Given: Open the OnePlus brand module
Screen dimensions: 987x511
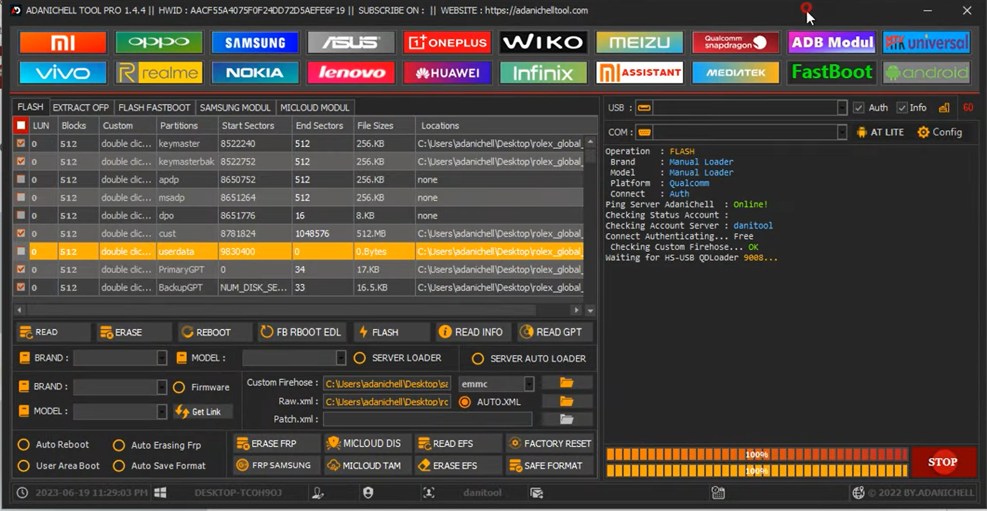Looking at the screenshot, I should coord(447,42).
